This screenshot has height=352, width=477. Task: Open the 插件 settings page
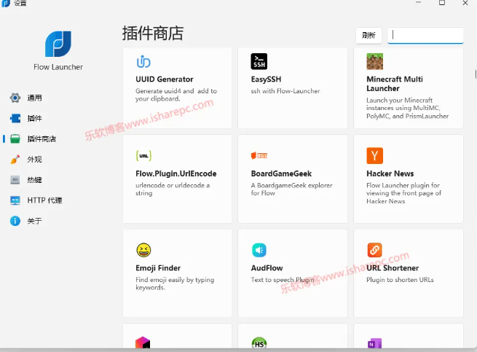[x=35, y=118]
